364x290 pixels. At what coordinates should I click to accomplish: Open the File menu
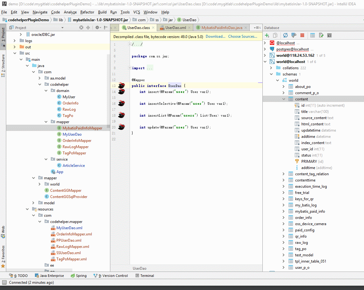click(x=4, y=12)
